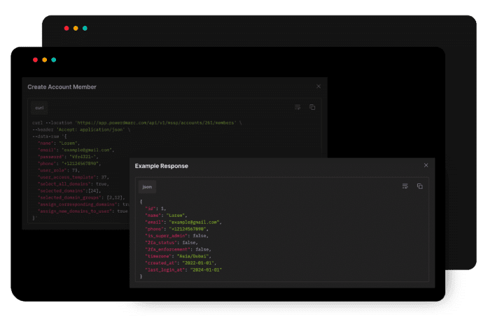The image size is (488, 317).
Task: Copy the curl code in Create Account Member
Action: coord(312,107)
